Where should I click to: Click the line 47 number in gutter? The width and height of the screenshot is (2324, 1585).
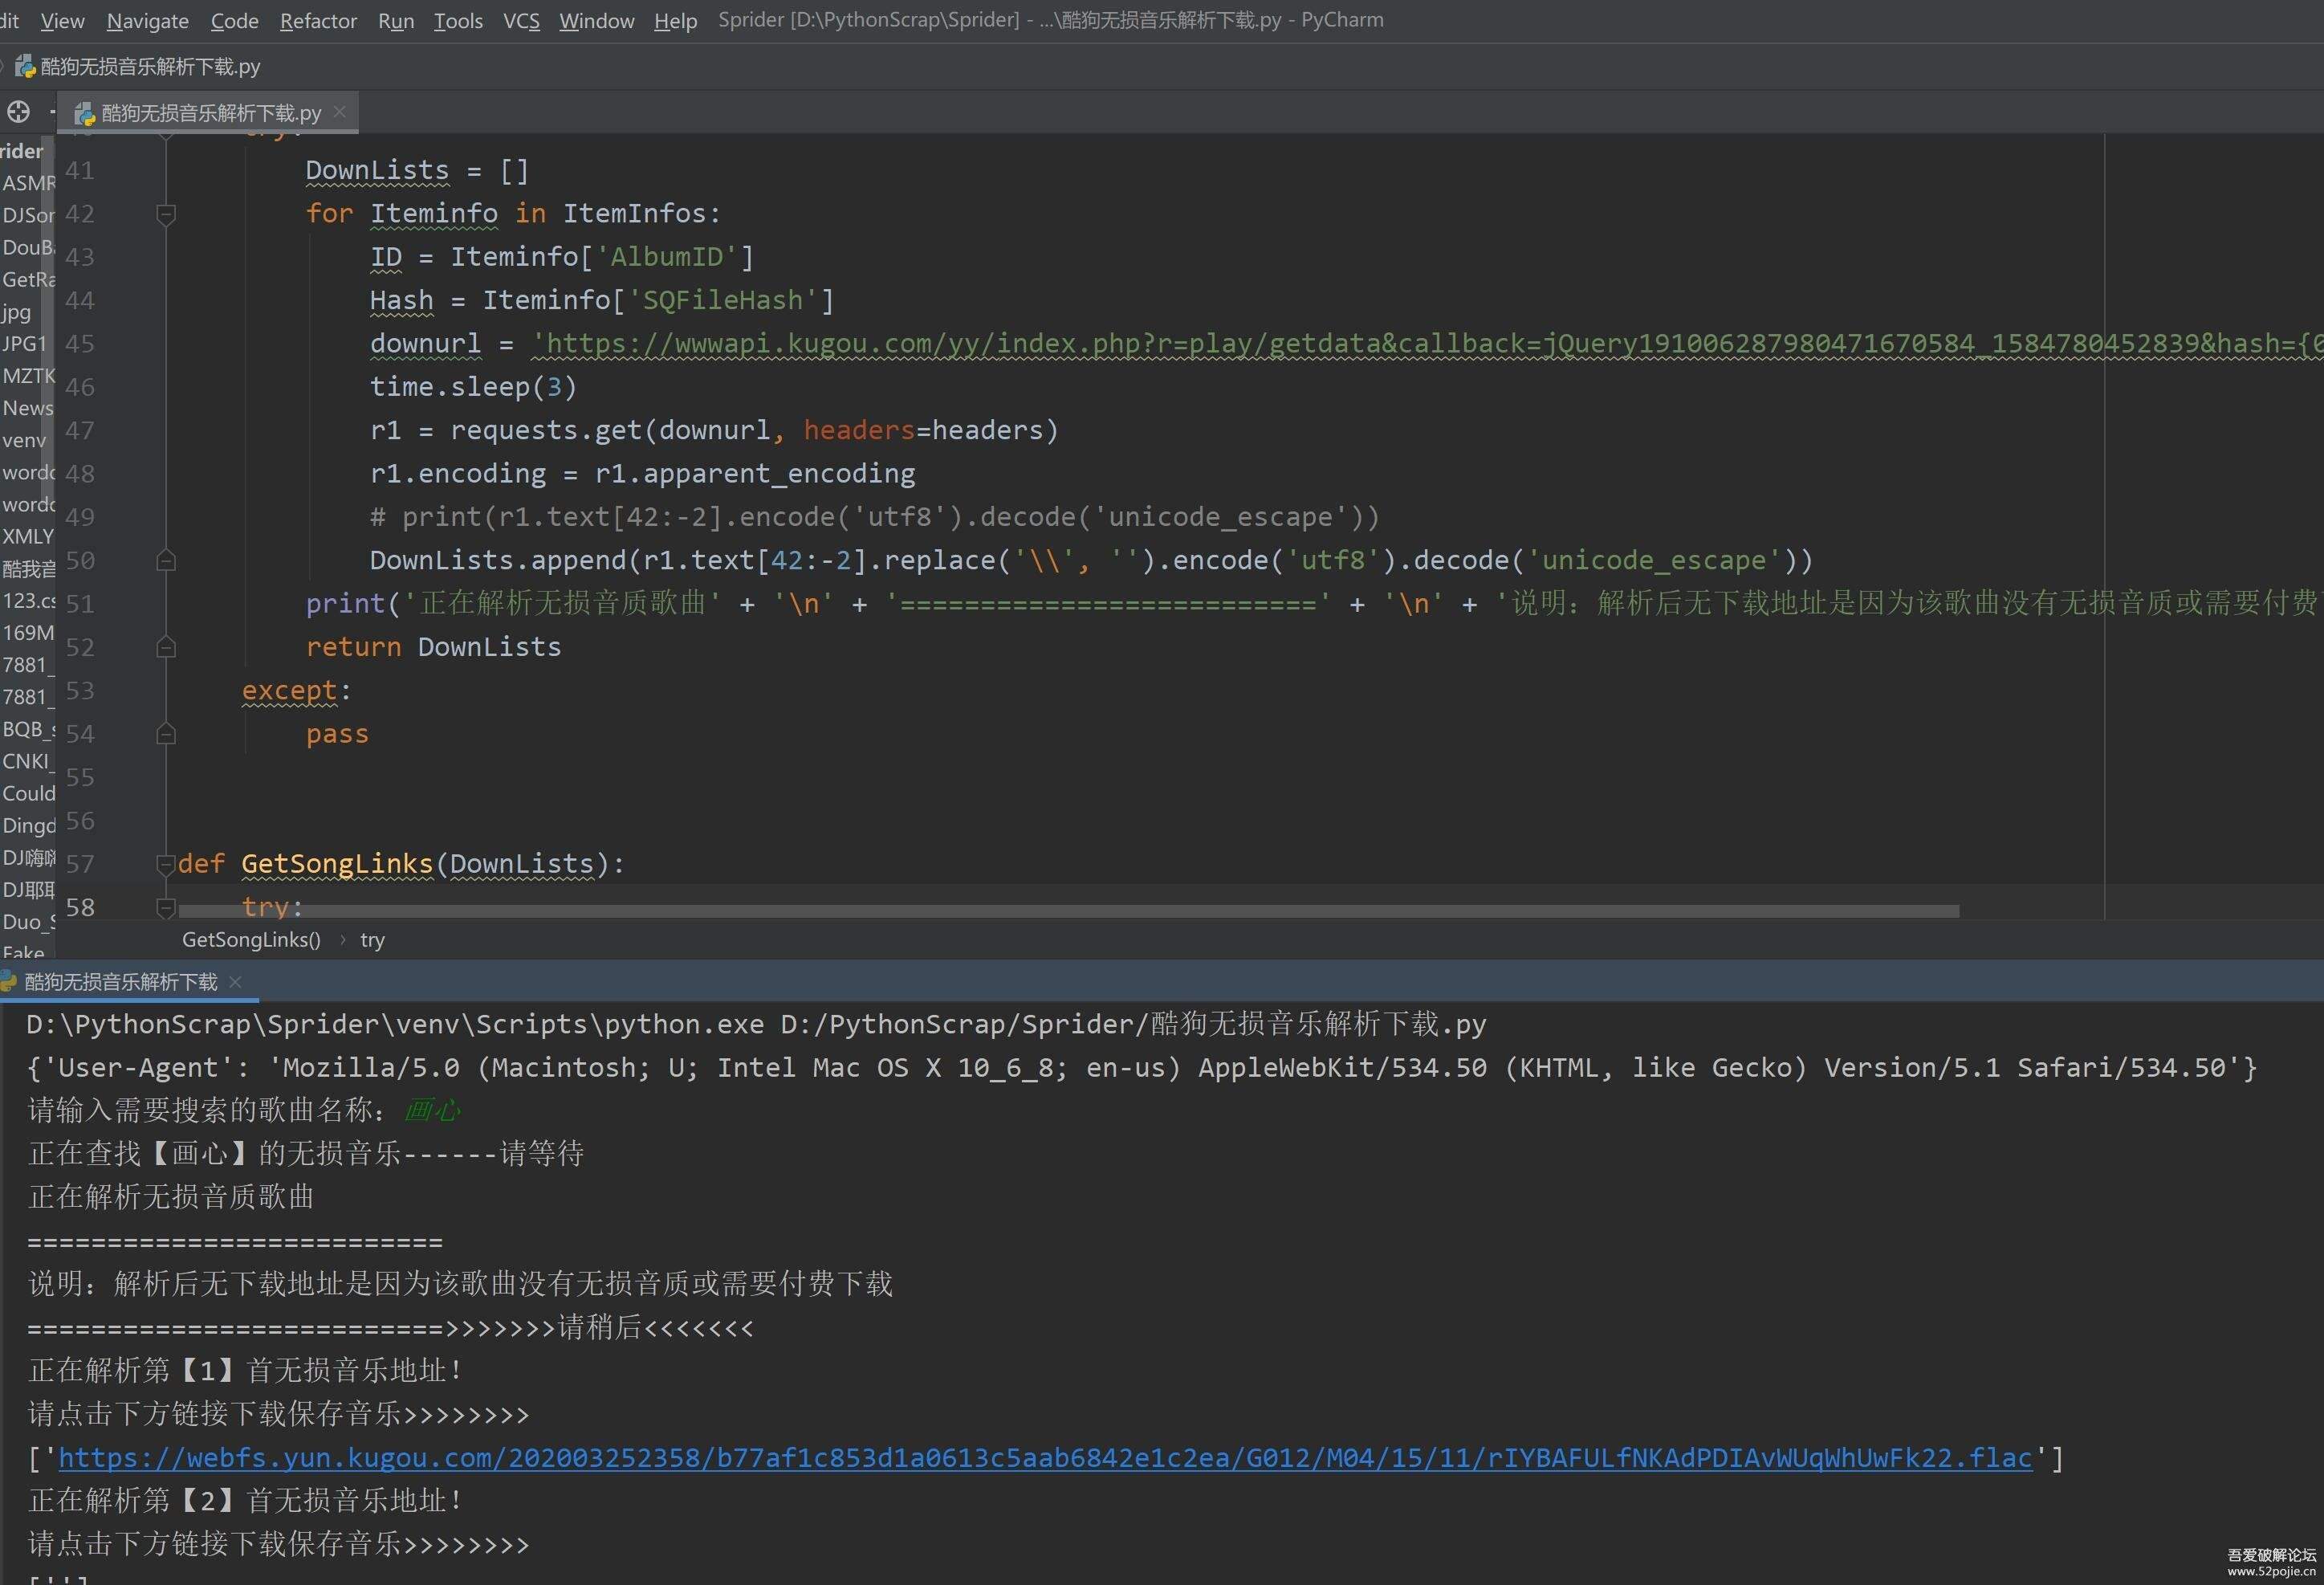pyautogui.click(x=80, y=431)
